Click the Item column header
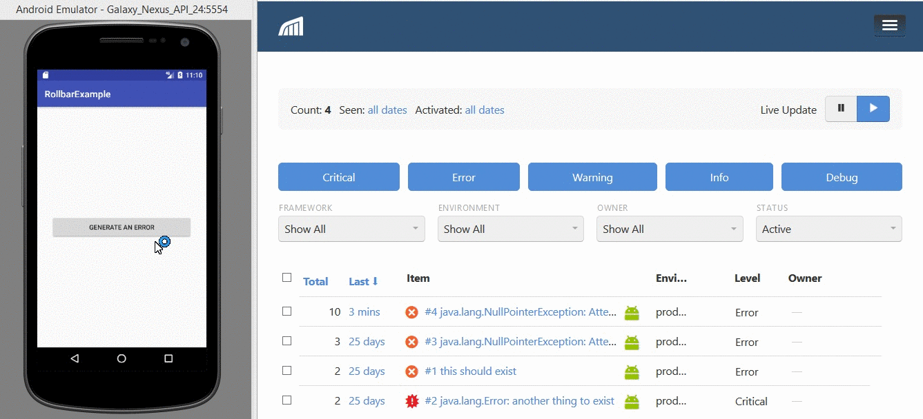The width and height of the screenshot is (923, 419). [418, 278]
